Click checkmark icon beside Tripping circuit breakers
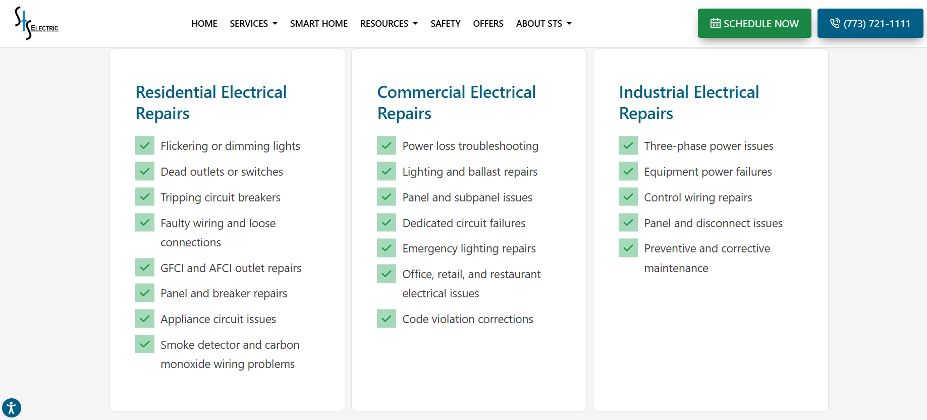927x420 pixels. coord(145,197)
